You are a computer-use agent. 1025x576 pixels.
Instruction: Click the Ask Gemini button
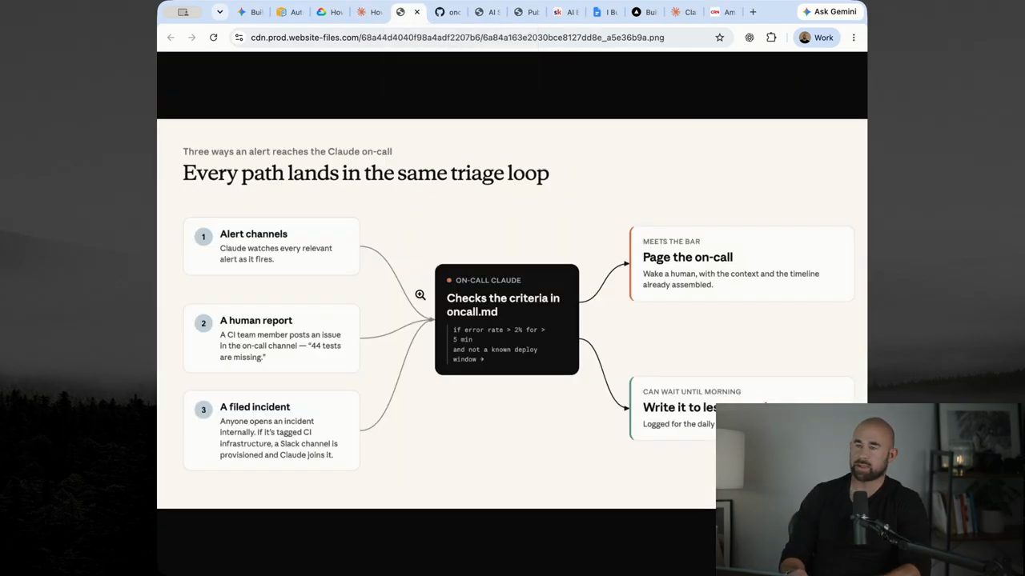830,12
